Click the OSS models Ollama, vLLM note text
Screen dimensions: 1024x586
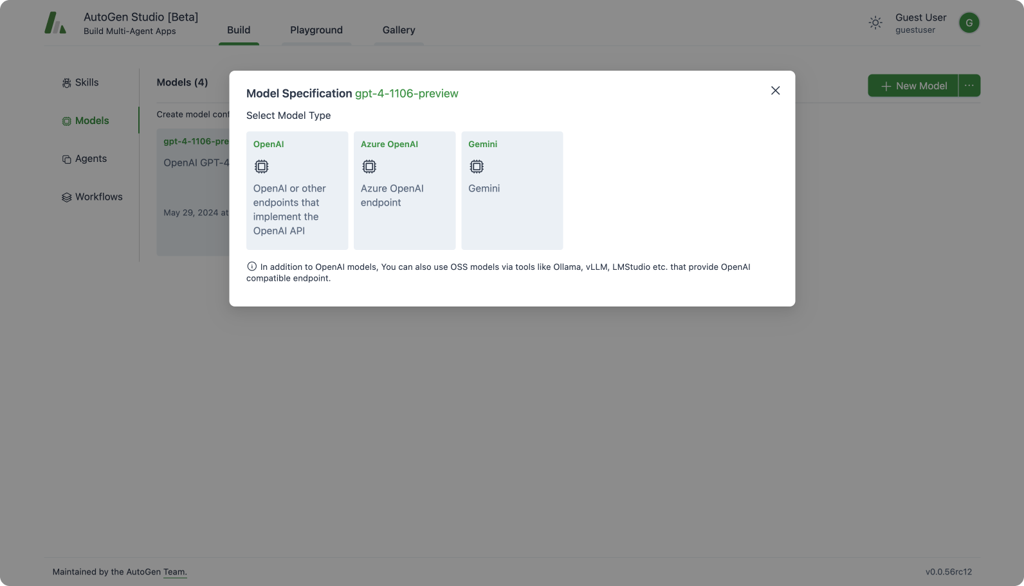pyautogui.click(x=498, y=272)
